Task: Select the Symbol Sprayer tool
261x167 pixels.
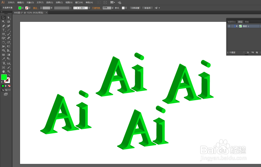Action: (3, 63)
